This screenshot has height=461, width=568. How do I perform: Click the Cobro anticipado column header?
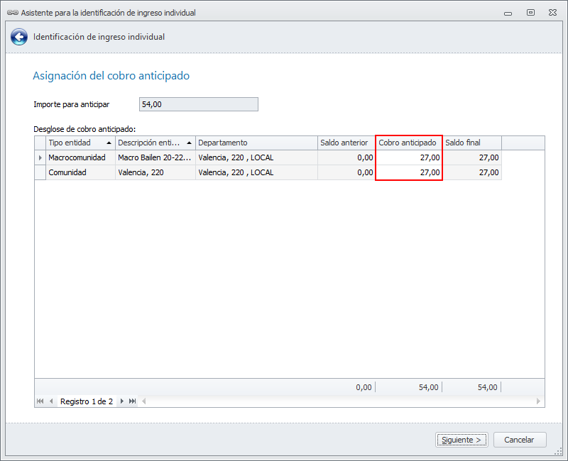click(409, 143)
